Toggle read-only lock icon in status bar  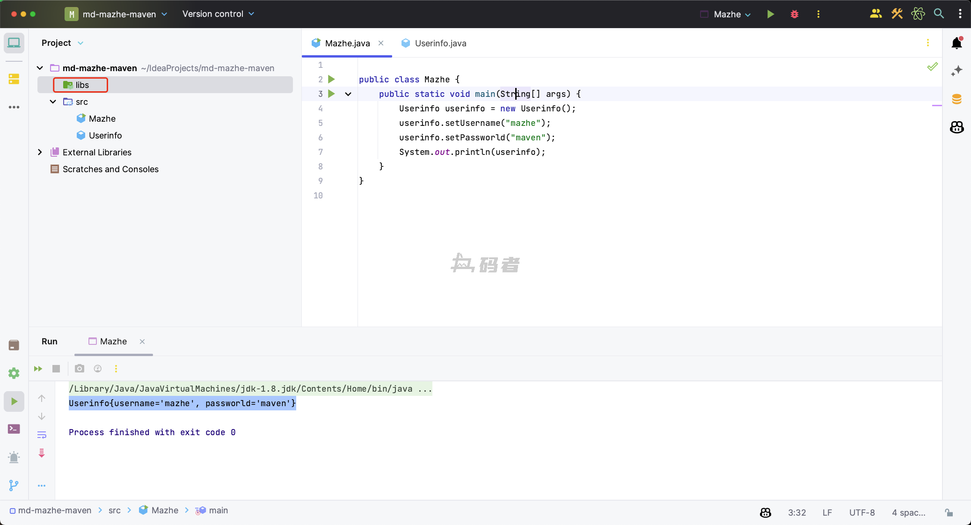coord(949,512)
